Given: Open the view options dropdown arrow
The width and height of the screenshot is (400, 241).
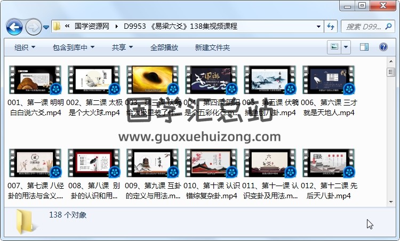Looking at the screenshot, I should (346, 47).
